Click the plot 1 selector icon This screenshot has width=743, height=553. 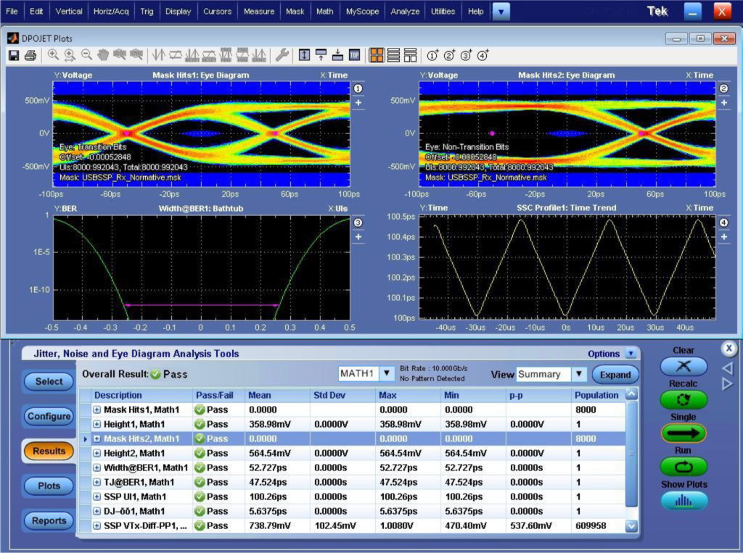[x=432, y=55]
